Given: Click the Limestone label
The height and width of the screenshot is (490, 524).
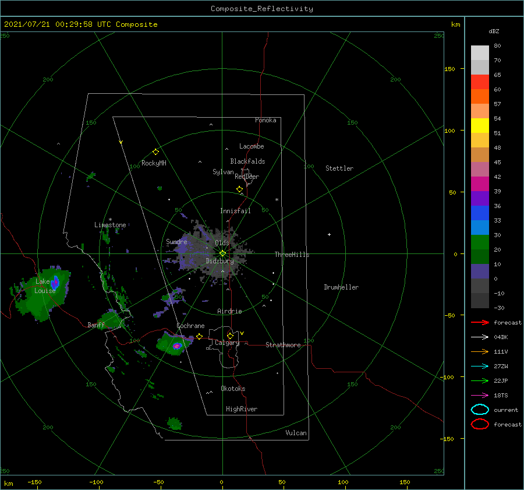Looking at the screenshot, I should point(110,225).
